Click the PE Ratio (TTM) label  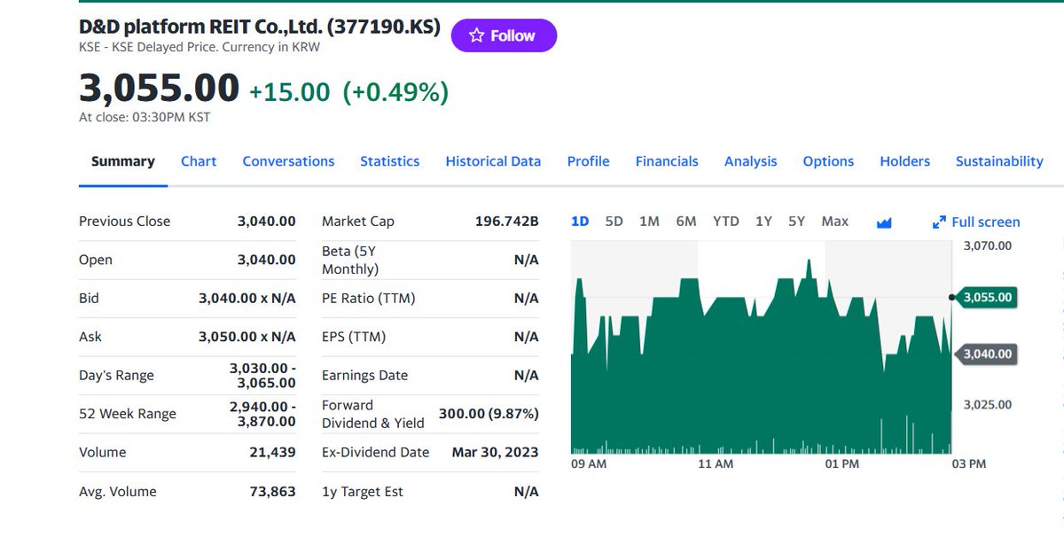pos(369,299)
